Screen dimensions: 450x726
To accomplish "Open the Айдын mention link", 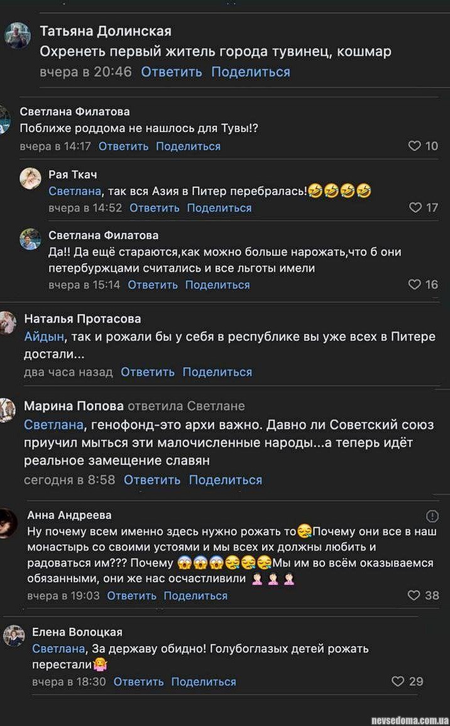I will (x=44, y=337).
